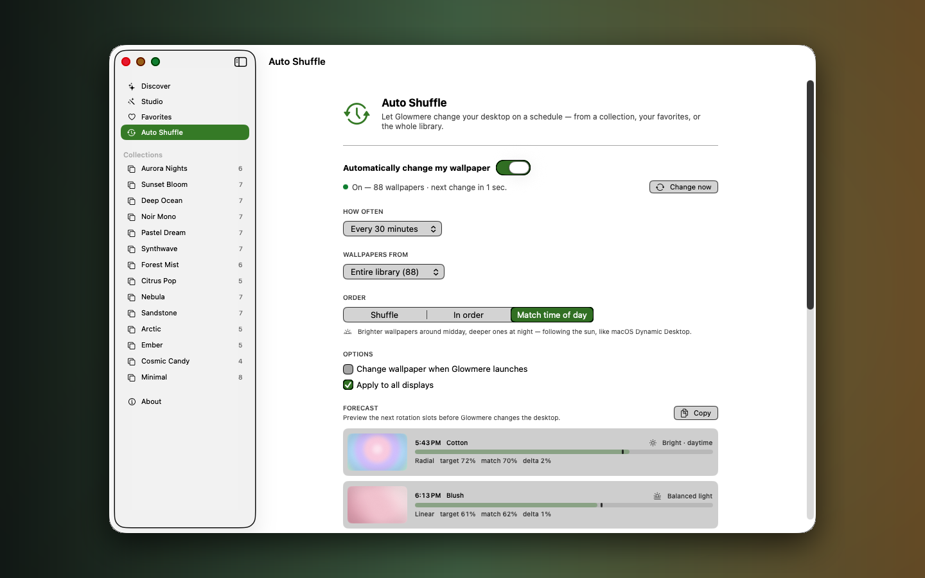This screenshot has height=578, width=925.
Task: Click the Sandstone collection icon
Action: pyautogui.click(x=132, y=313)
